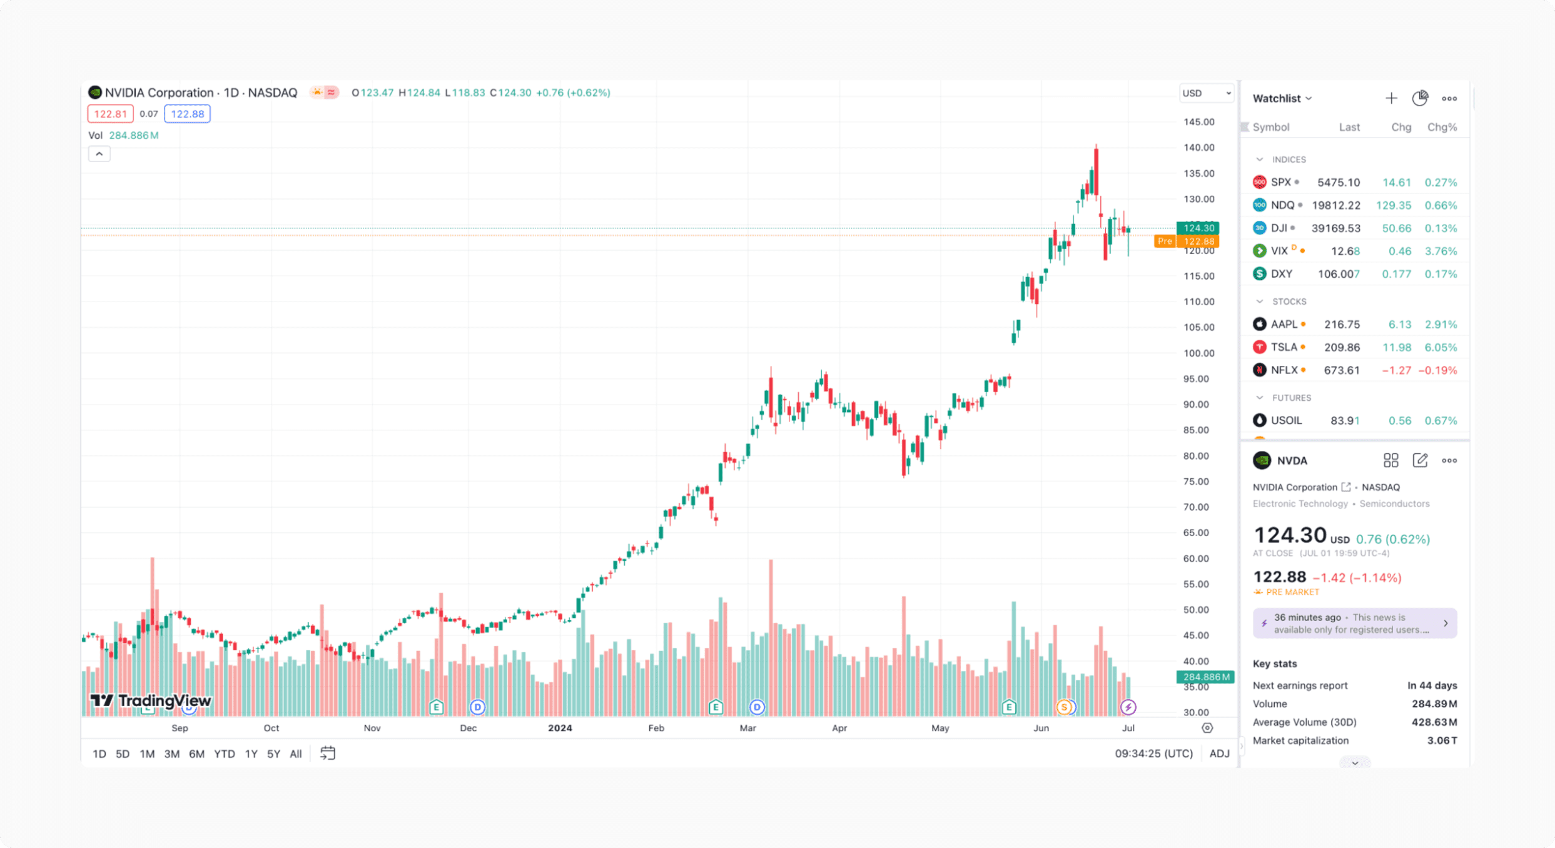Viewport: 1555px width, 848px height.
Task: Select the 5D time range
Action: tap(123, 754)
